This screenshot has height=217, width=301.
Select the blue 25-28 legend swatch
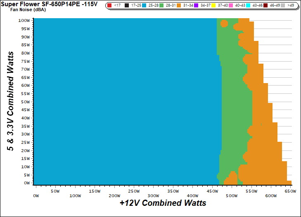[x=144, y=5]
